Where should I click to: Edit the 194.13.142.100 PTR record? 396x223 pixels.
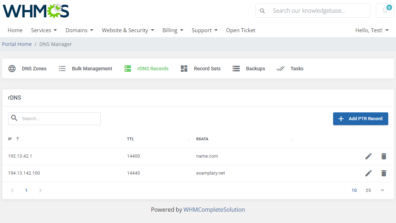tap(368, 173)
